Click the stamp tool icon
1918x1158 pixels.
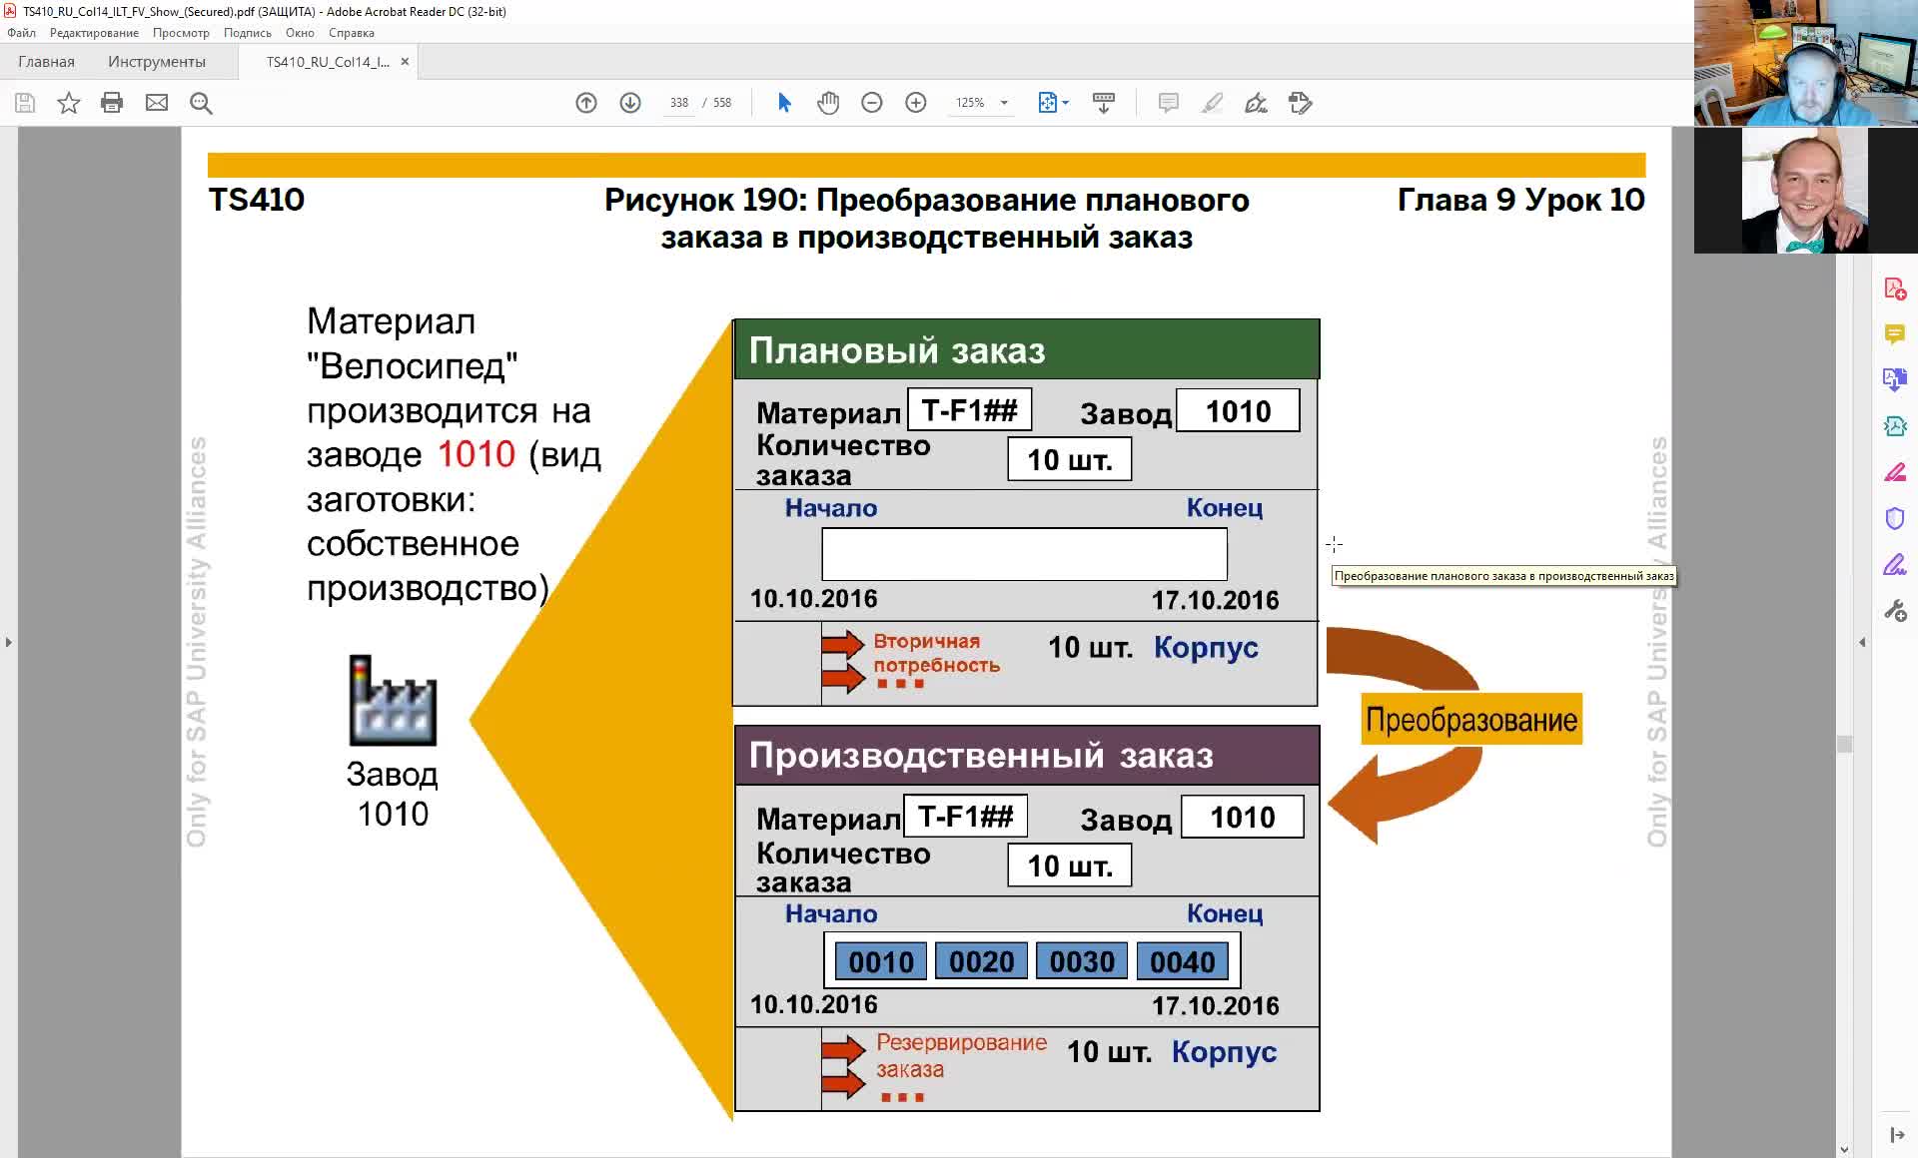[x=1300, y=103]
